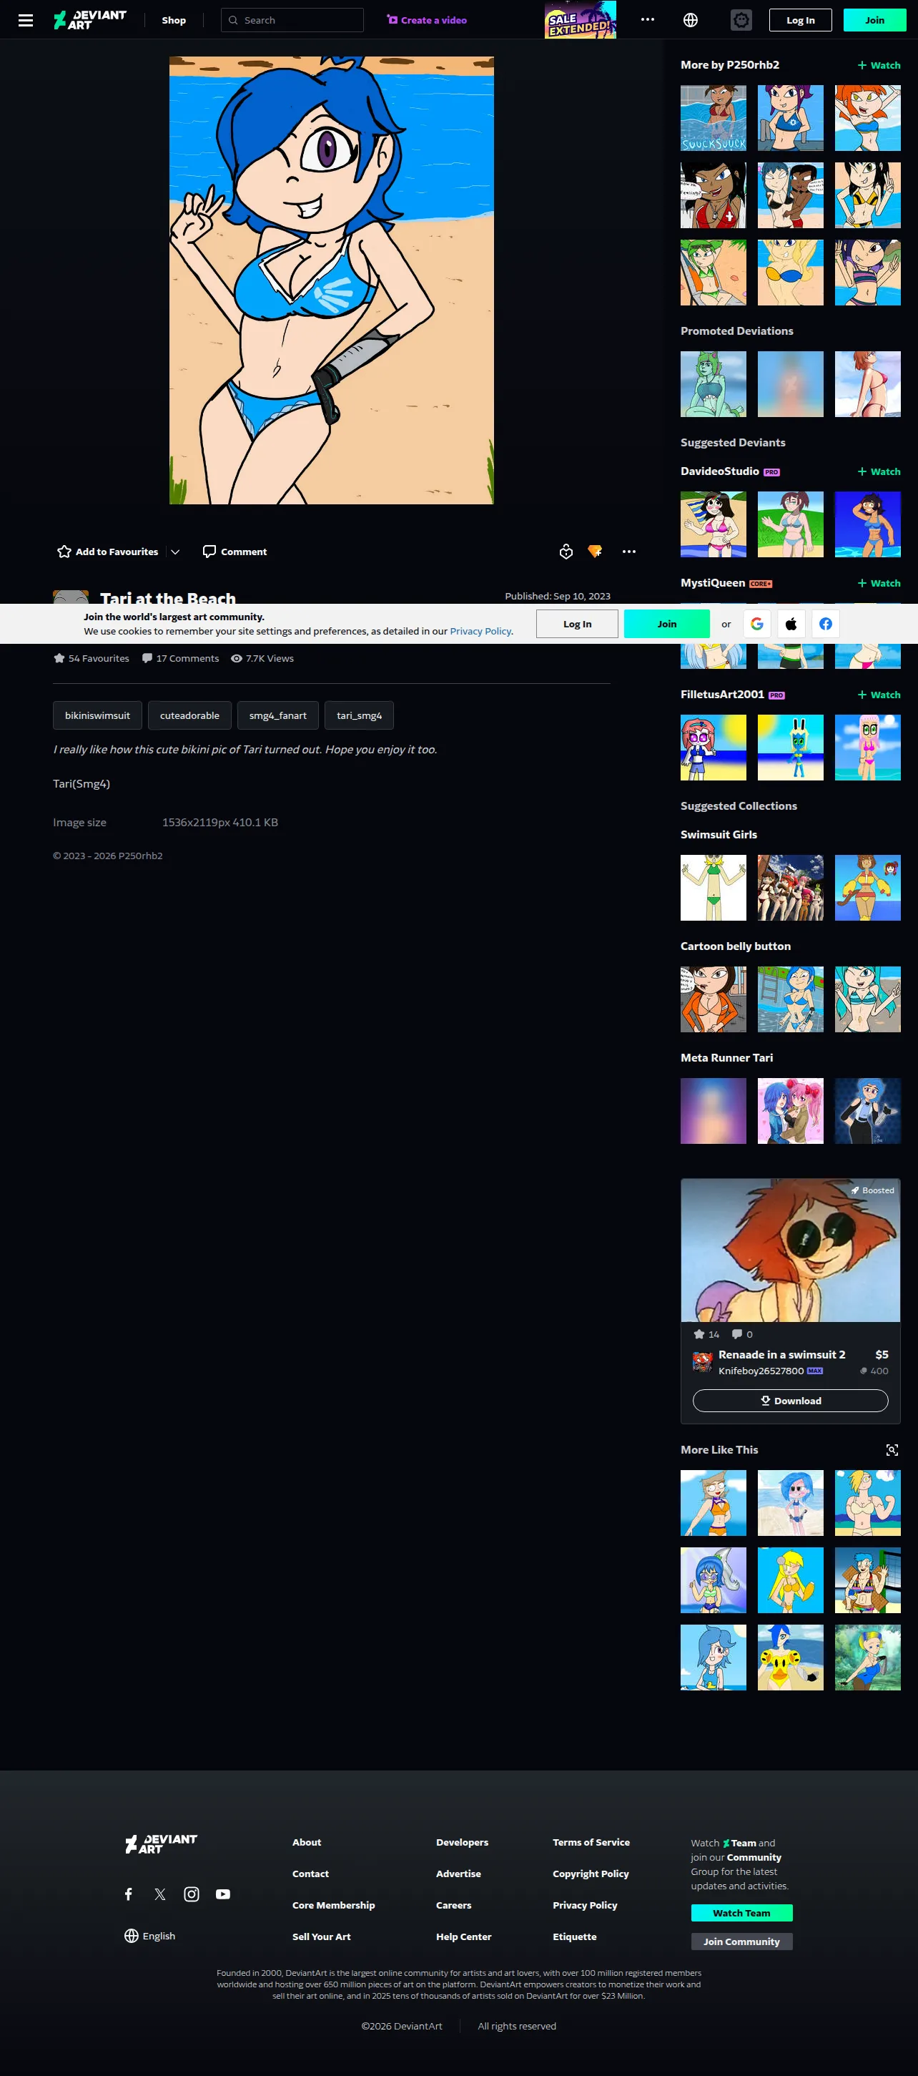918x2076 pixels.
Task: Click the Comment speech bubble icon
Action: 209,552
